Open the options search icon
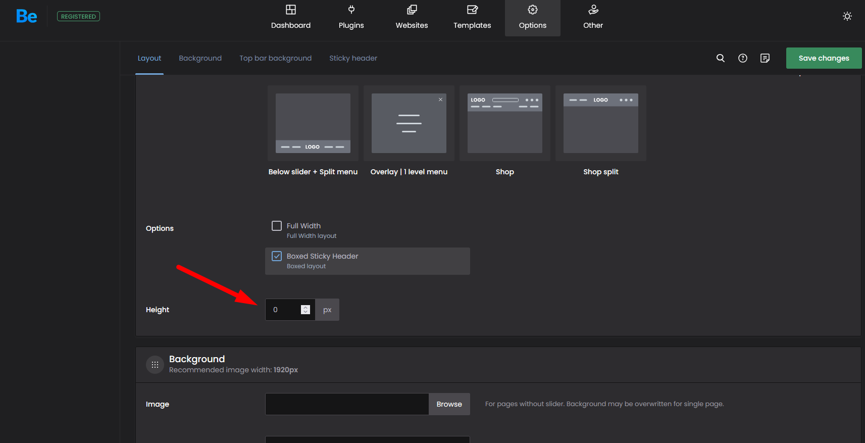The width and height of the screenshot is (865, 443). tap(721, 58)
